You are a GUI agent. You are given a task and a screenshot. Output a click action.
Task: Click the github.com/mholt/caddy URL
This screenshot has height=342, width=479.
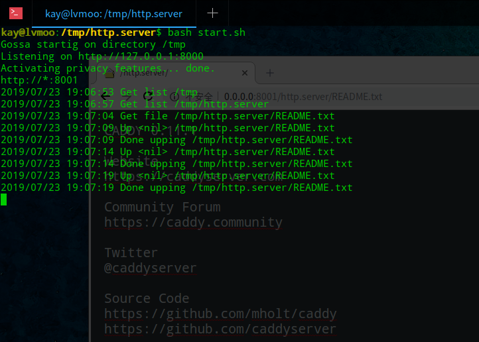tap(220, 313)
